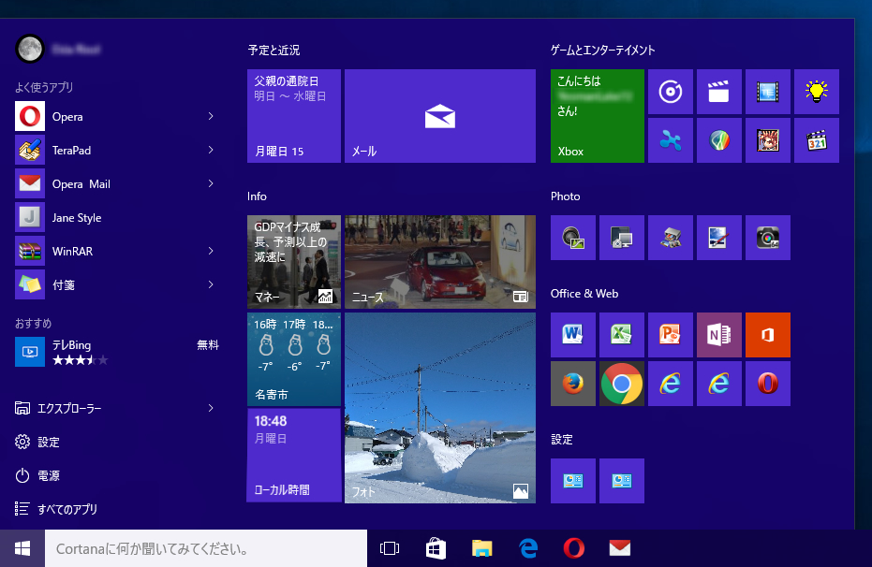
Task: Expand the 付箋 jump list arrow
Action: click(211, 284)
